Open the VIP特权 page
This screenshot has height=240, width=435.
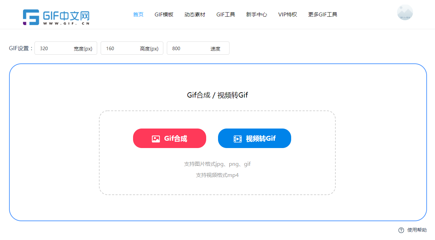(x=288, y=14)
